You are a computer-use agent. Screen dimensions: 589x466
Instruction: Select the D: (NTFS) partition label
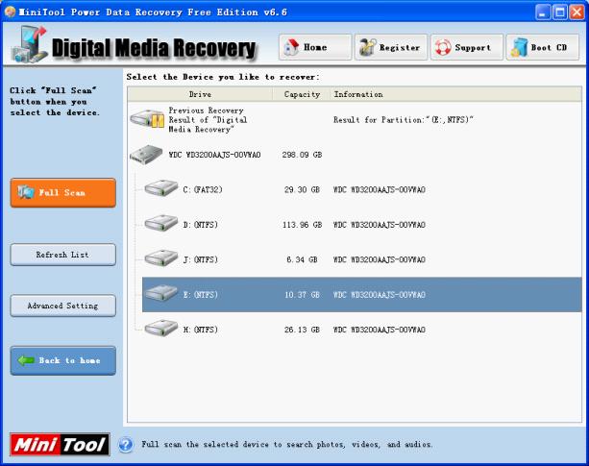[200, 225]
